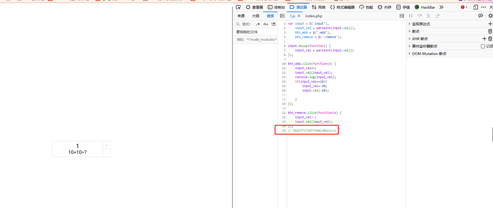Click the page's minus decrement button
493x208 pixels.
click(x=107, y=153)
